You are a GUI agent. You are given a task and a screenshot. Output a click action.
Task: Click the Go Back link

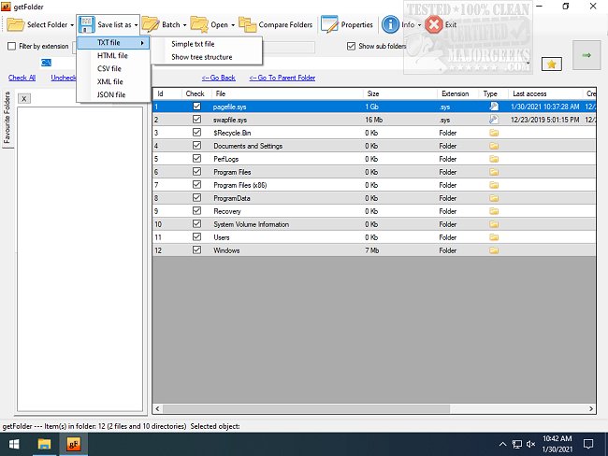click(x=218, y=78)
